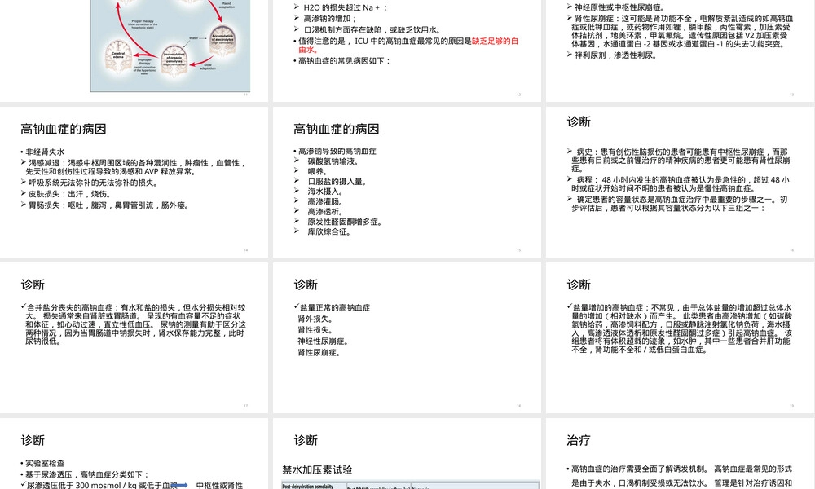The height and width of the screenshot is (489, 815).
Task: Click the bullet starting 渴感减退
Action: (x=135, y=167)
